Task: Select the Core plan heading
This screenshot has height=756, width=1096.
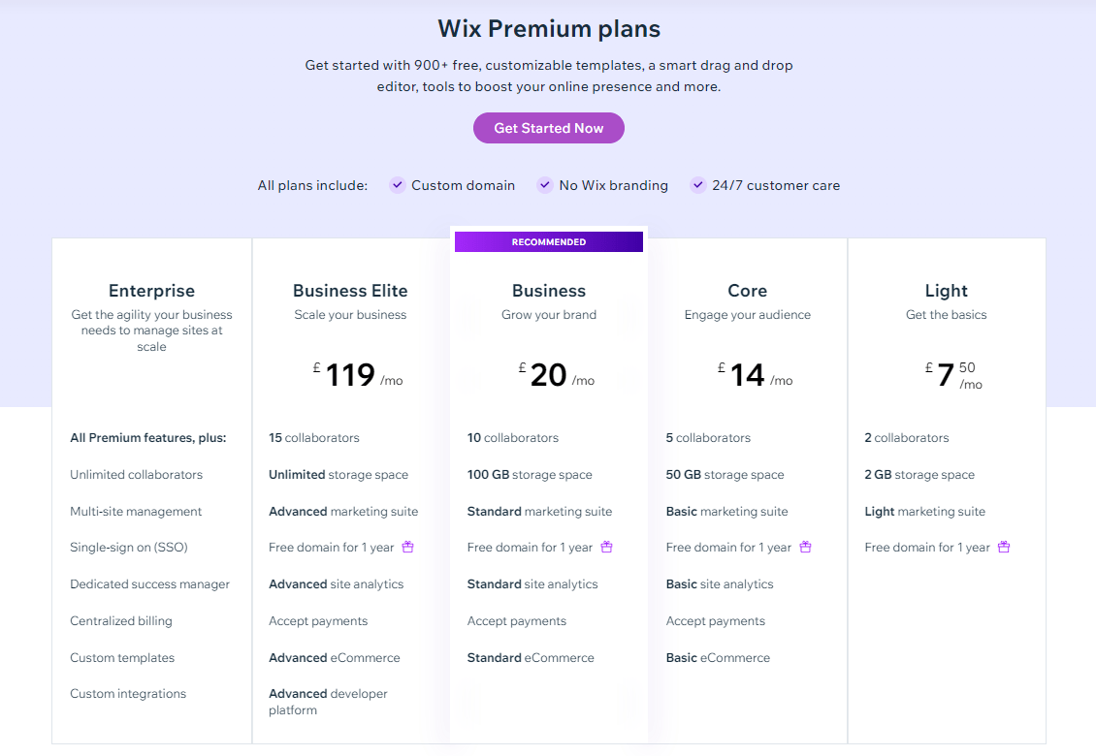Action: click(747, 290)
